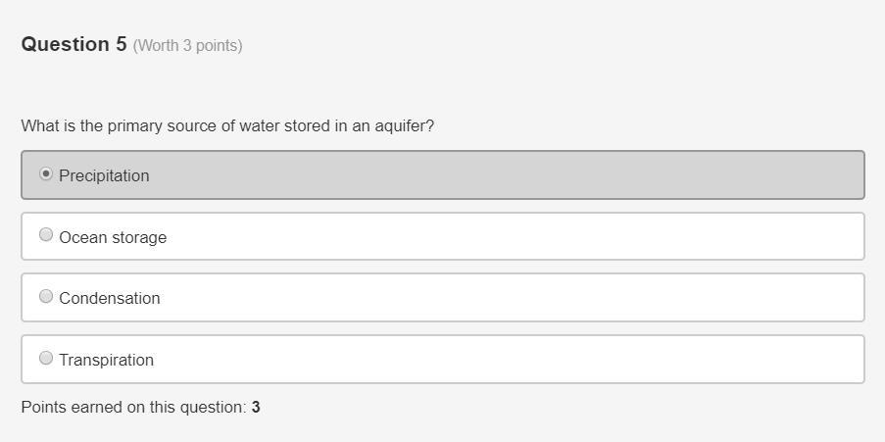Click the Question 5 heading
The height and width of the screenshot is (442, 885).
74,44
